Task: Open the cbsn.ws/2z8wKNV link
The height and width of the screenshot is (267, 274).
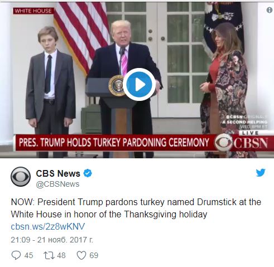Action: (x=48, y=226)
